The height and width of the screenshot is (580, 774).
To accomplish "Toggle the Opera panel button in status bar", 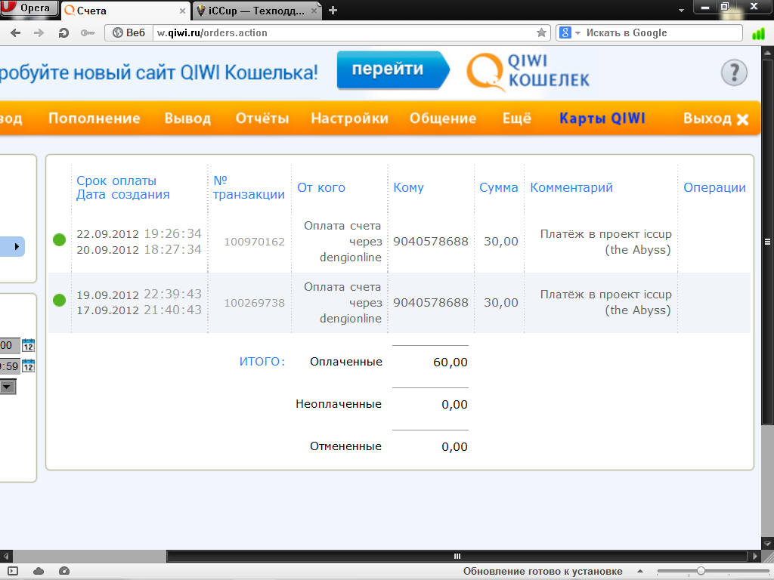I will tap(13, 571).
